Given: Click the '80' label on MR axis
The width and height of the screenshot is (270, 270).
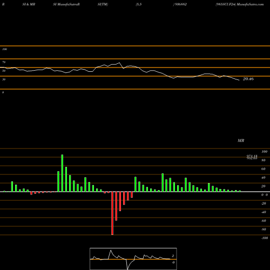Looking at the screenshot, I should click(x=264, y=160).
